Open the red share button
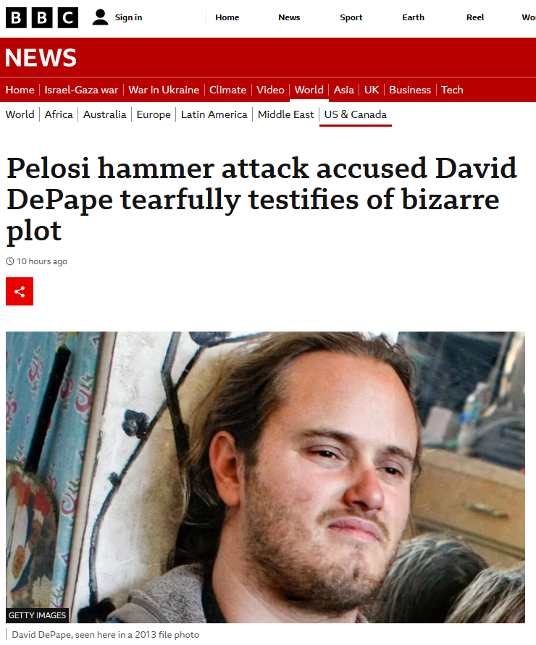Viewport: 536px width, 645px height. tap(20, 292)
